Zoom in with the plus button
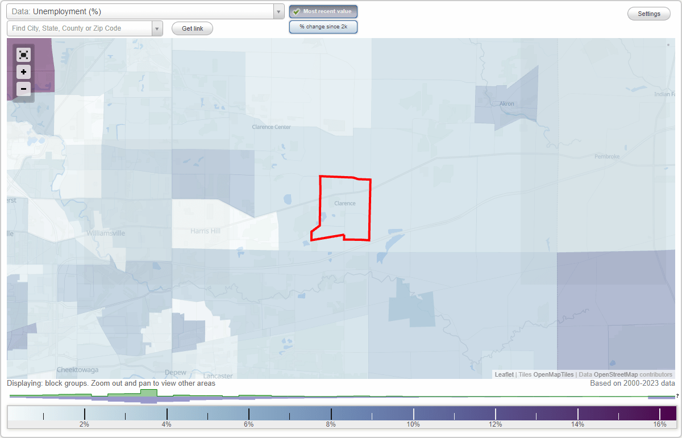682x438 pixels. (x=23, y=72)
